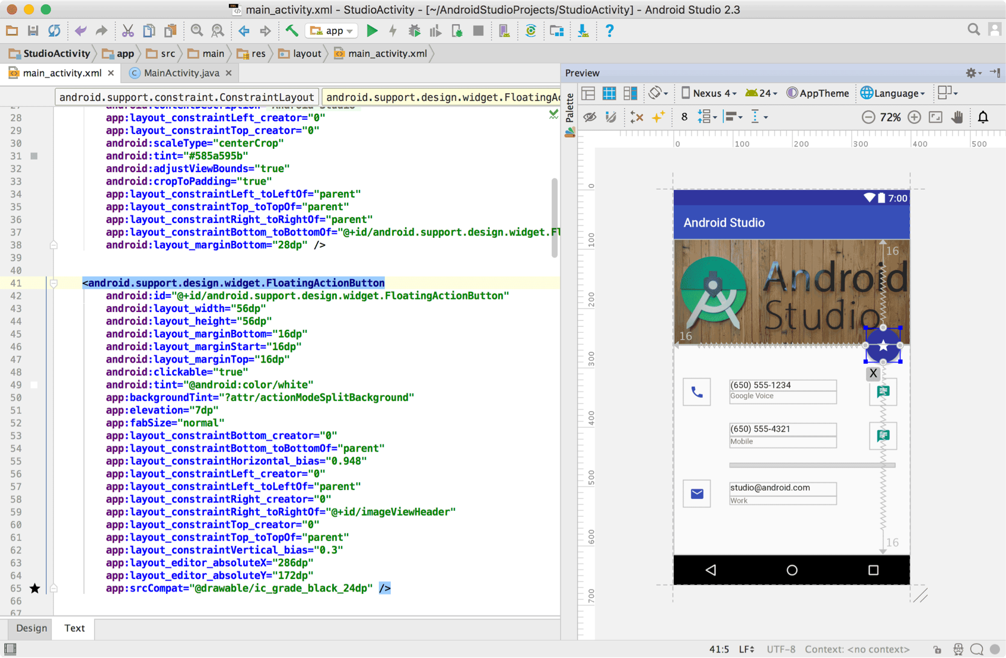1006x658 pixels.
Task: Open the AVD Manager icon
Action: pos(504,31)
